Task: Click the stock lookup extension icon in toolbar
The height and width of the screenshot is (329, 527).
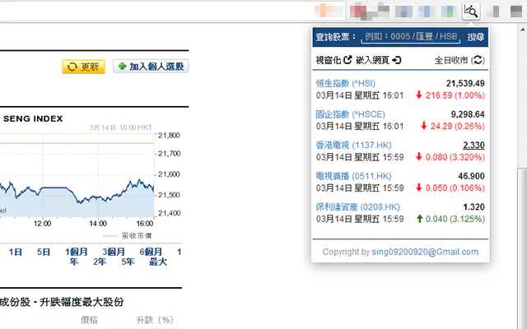Action: tap(471, 11)
